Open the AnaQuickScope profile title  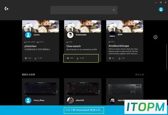point(119,46)
